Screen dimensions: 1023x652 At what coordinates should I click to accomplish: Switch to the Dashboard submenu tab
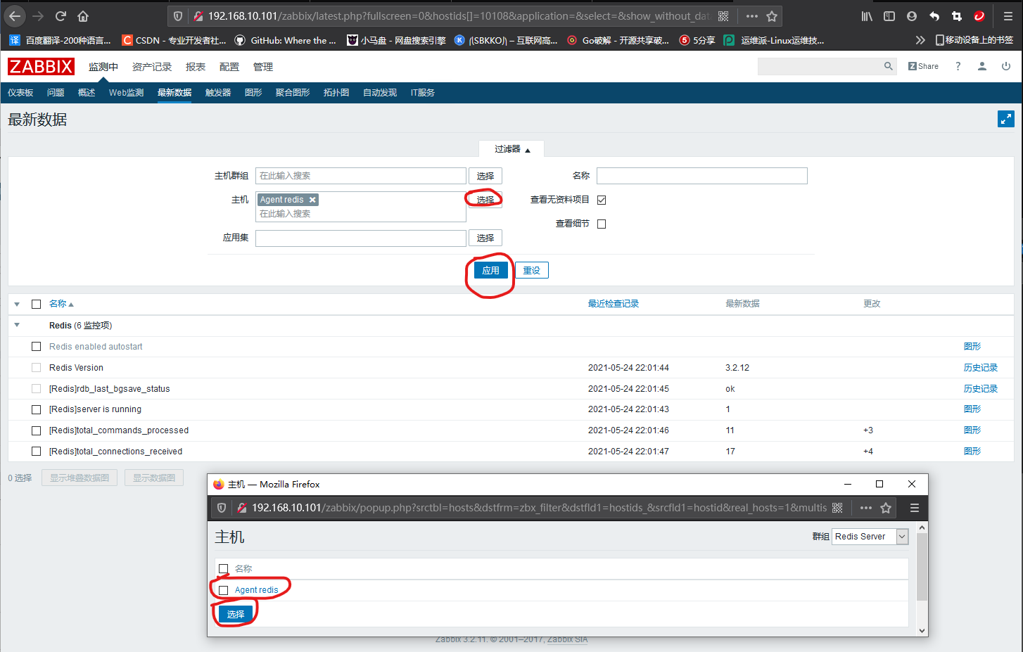pyautogui.click(x=20, y=93)
